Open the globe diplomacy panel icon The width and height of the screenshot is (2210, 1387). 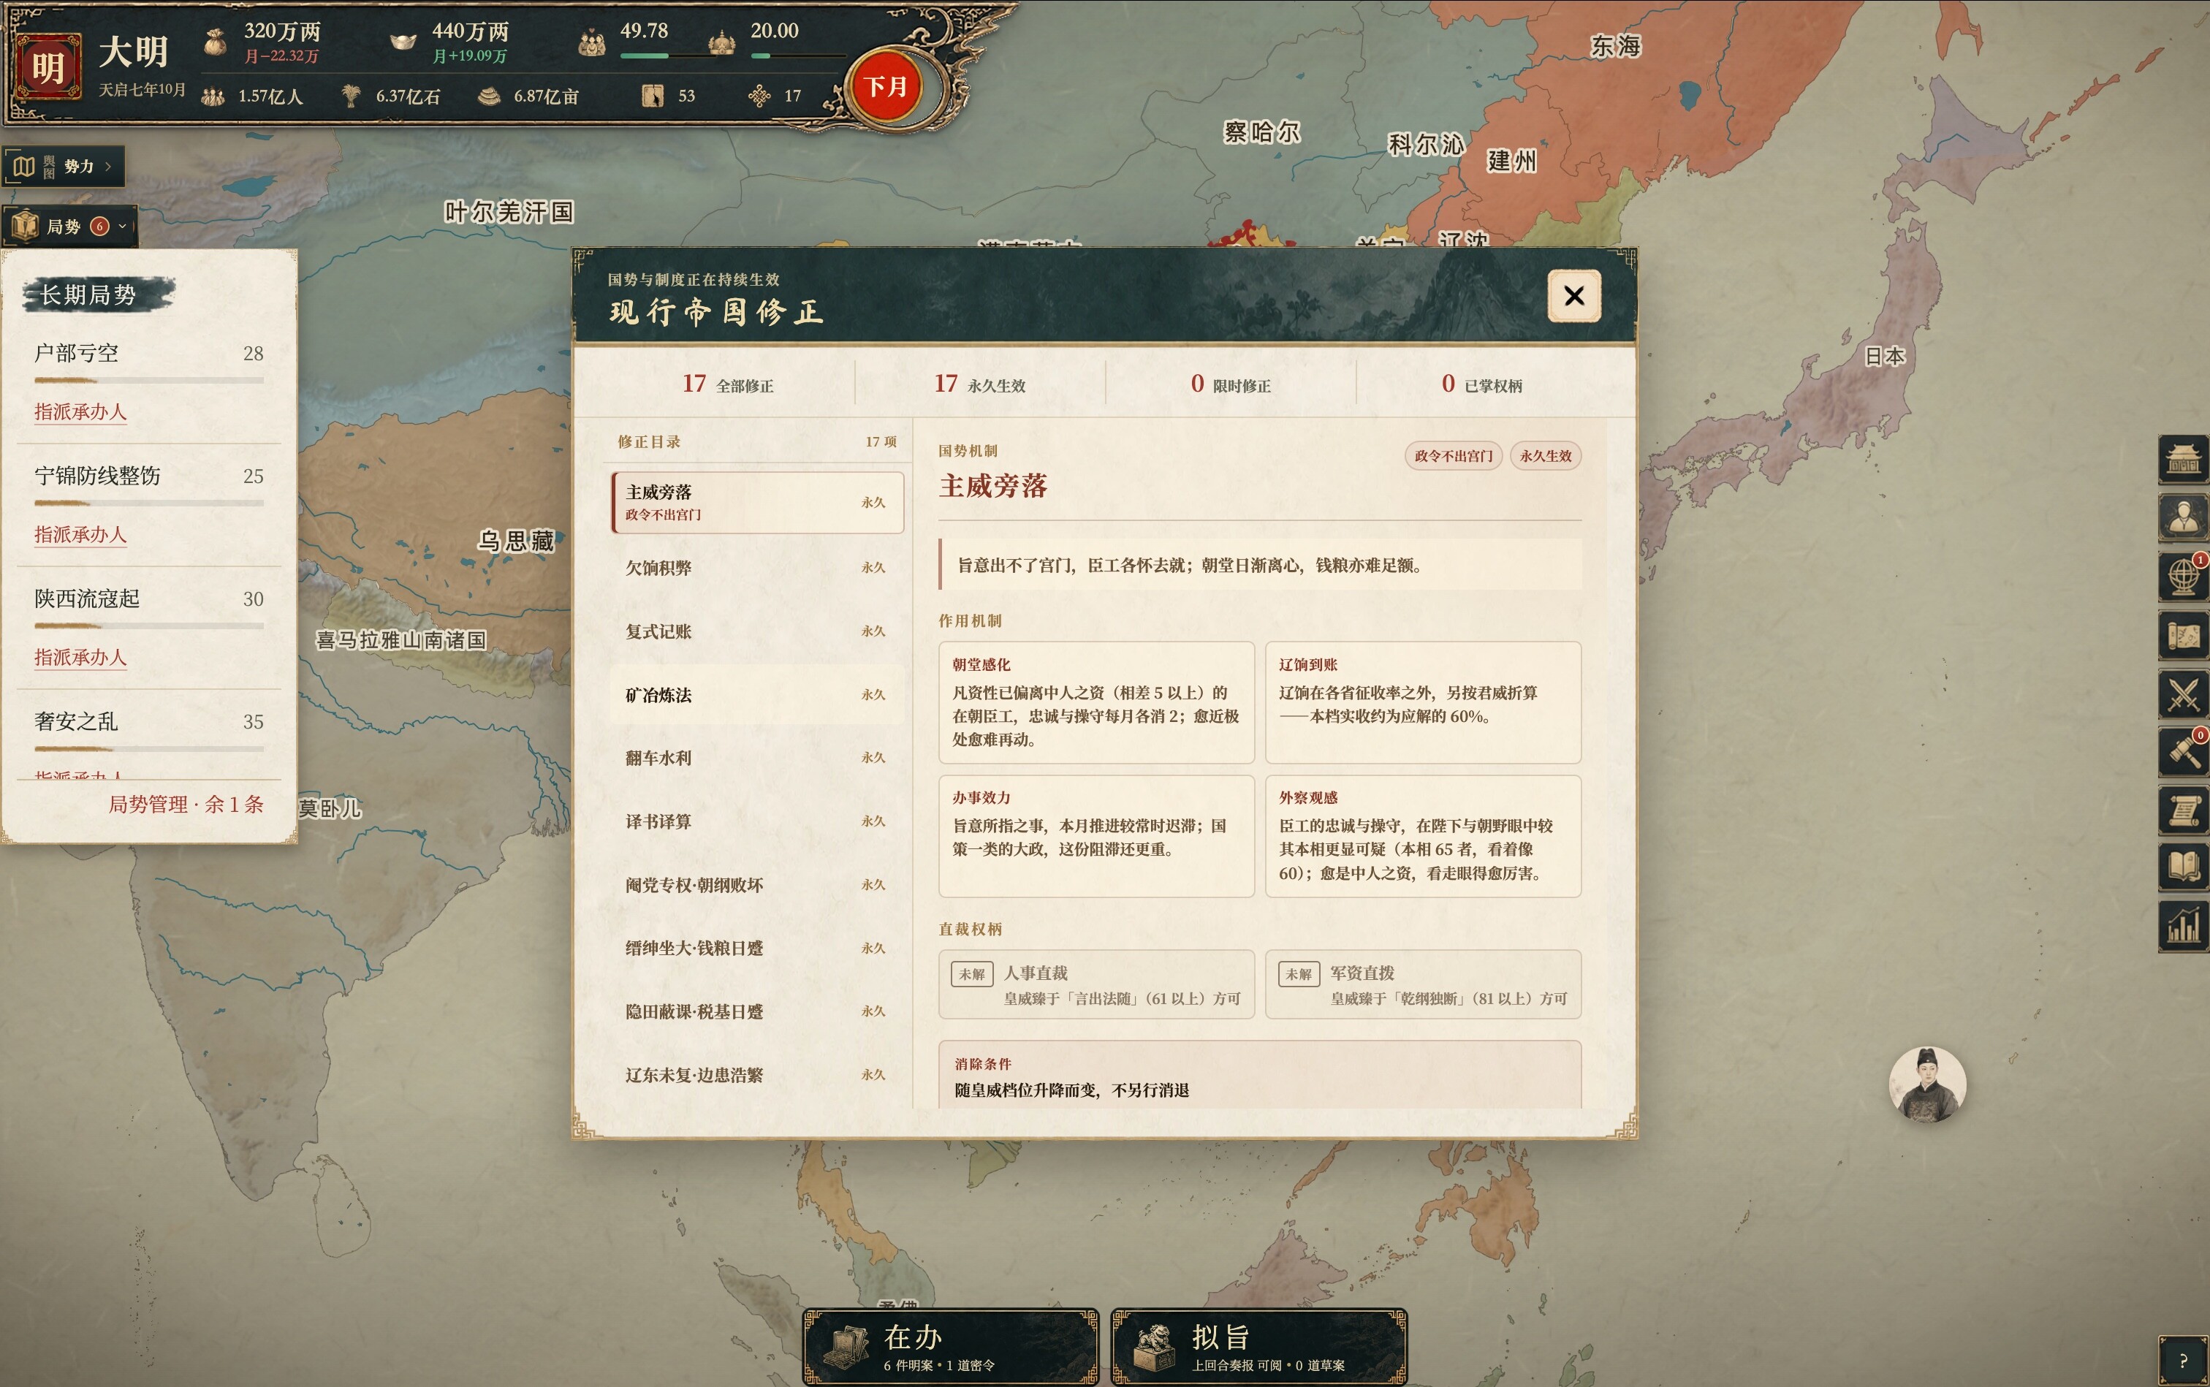pyautogui.click(x=2182, y=576)
